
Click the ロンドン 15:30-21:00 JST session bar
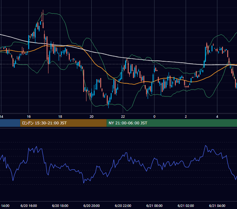point(63,123)
